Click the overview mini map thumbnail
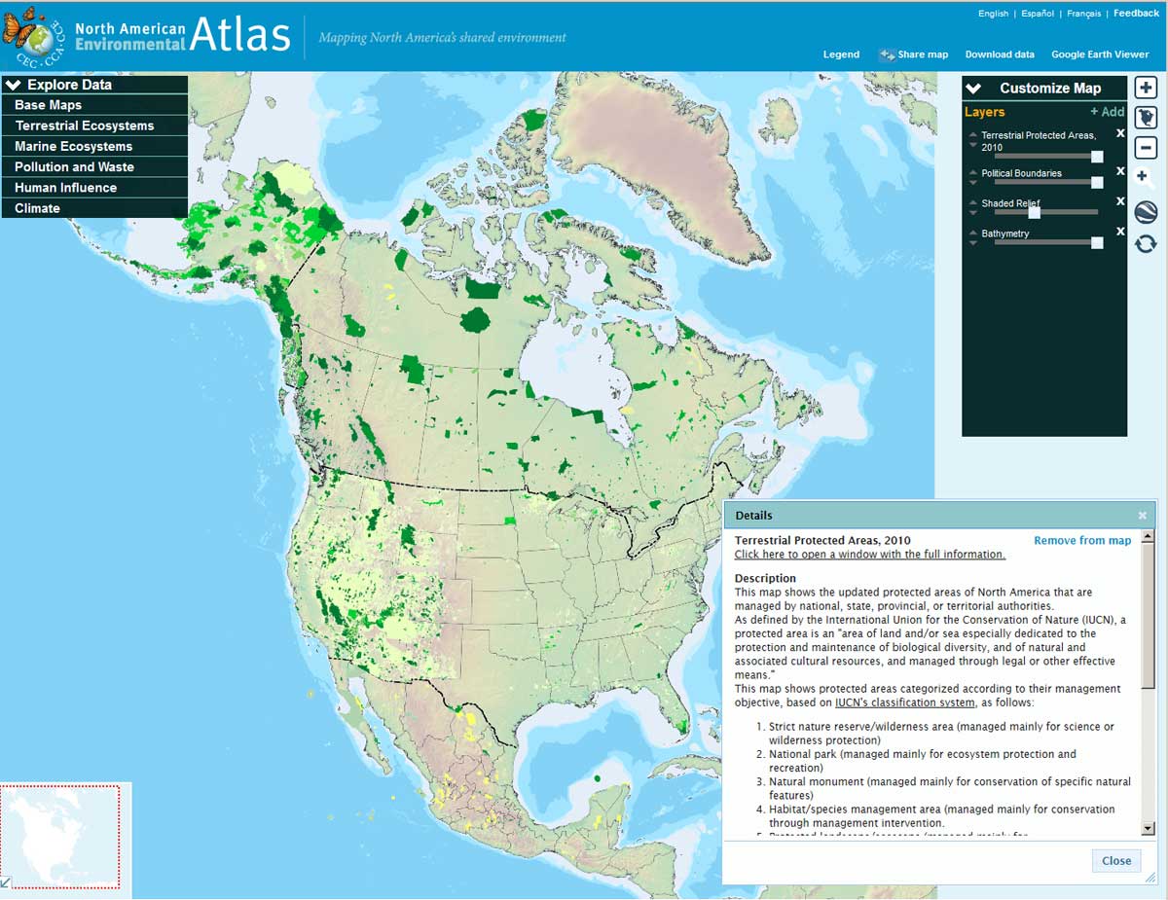The height and width of the screenshot is (900, 1168). coord(60,837)
